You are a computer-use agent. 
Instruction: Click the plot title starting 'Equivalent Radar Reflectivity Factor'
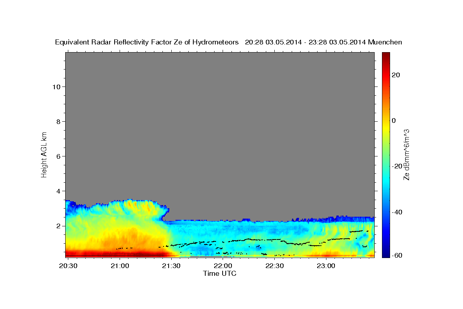tap(229, 42)
